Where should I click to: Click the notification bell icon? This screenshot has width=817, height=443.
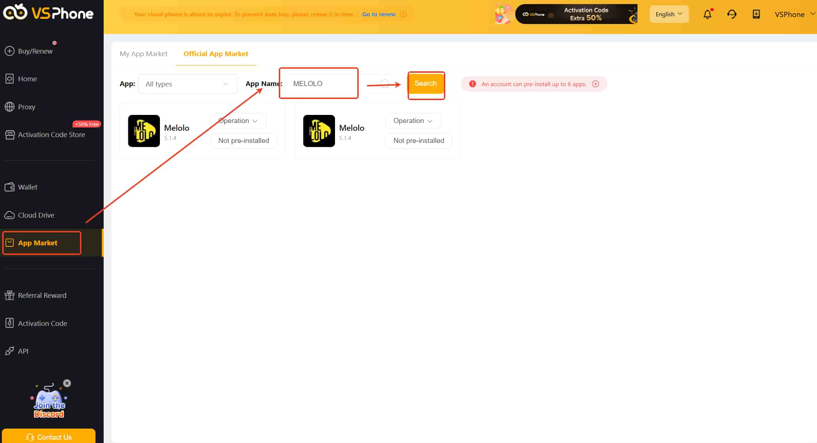pos(707,14)
